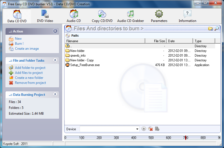Sort by the File Size column header
This screenshot has height=148, width=224.
(156, 41)
